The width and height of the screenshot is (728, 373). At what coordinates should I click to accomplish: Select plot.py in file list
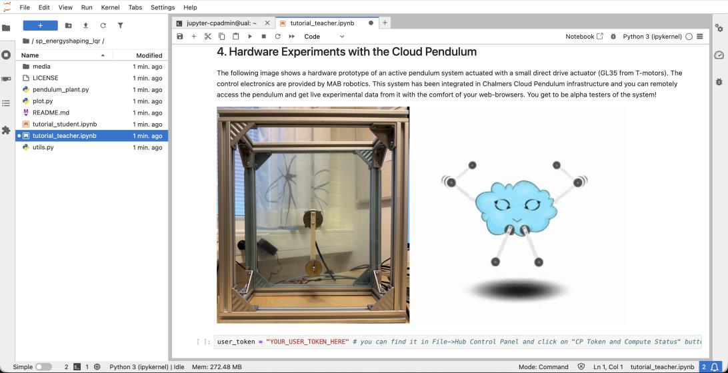coord(92,101)
